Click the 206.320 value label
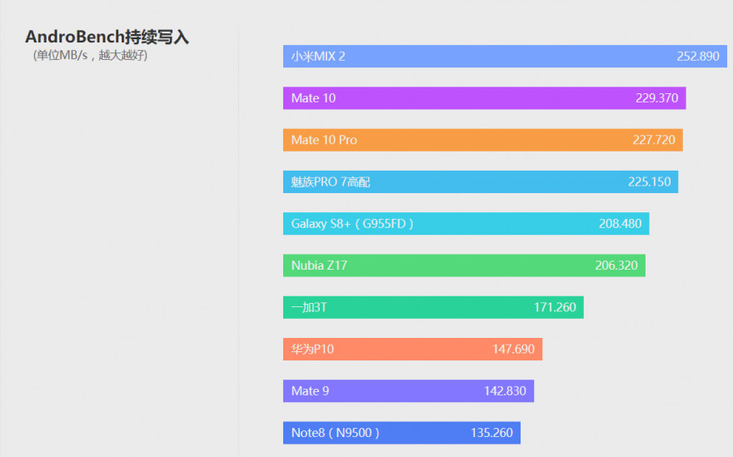Viewport: 733px width, 457px height. [616, 266]
